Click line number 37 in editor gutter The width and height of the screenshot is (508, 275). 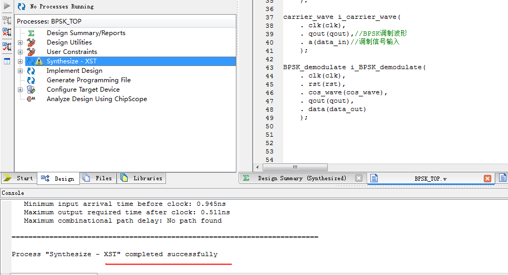[269, 17]
